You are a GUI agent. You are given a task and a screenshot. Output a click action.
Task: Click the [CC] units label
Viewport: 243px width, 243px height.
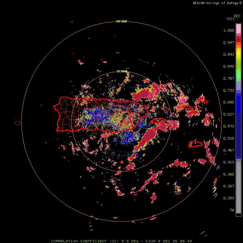pos(230,19)
